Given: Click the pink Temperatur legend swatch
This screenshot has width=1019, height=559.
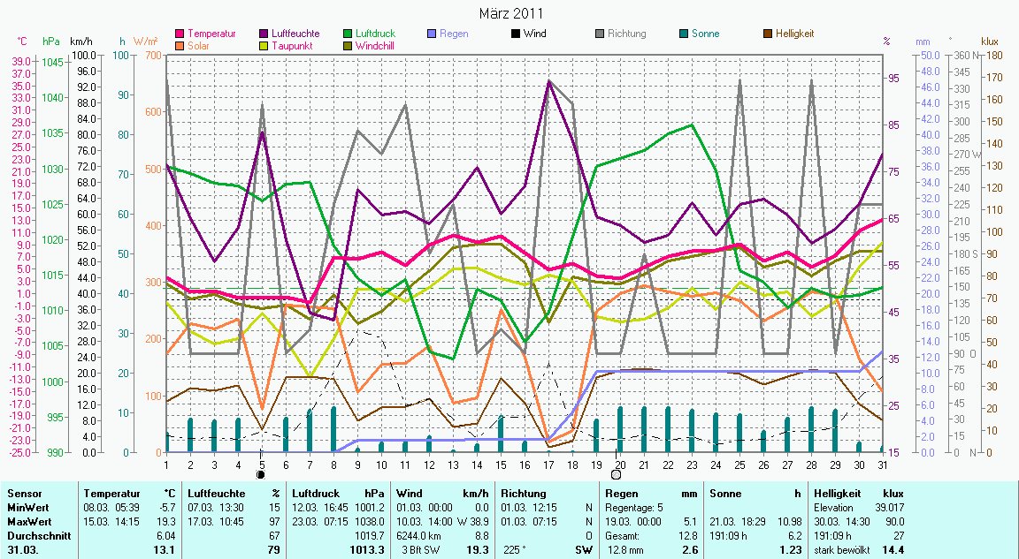Looking at the screenshot, I should [x=180, y=34].
